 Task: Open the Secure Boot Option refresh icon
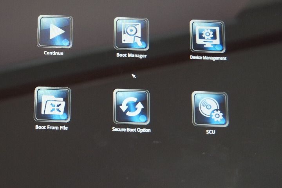click(x=132, y=107)
